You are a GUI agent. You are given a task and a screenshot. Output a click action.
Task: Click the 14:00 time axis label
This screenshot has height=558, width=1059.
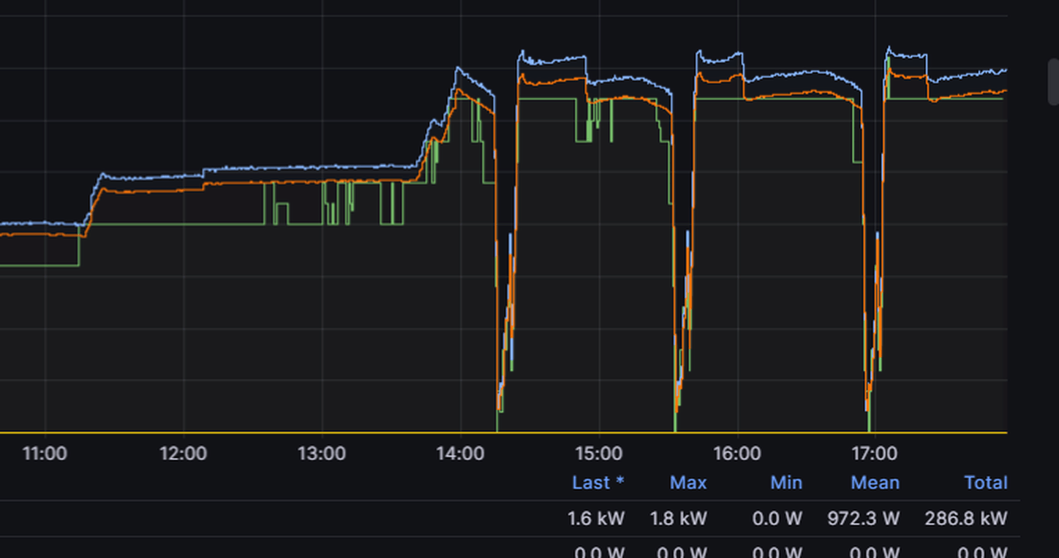[x=460, y=454]
